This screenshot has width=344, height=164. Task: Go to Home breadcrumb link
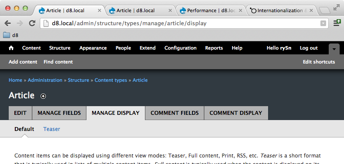(x=15, y=80)
